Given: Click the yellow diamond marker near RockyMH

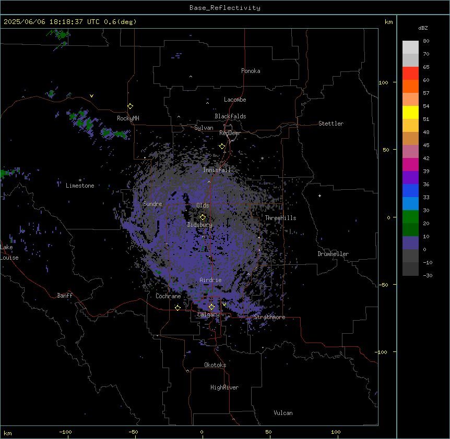Looking at the screenshot, I should coord(130,106).
